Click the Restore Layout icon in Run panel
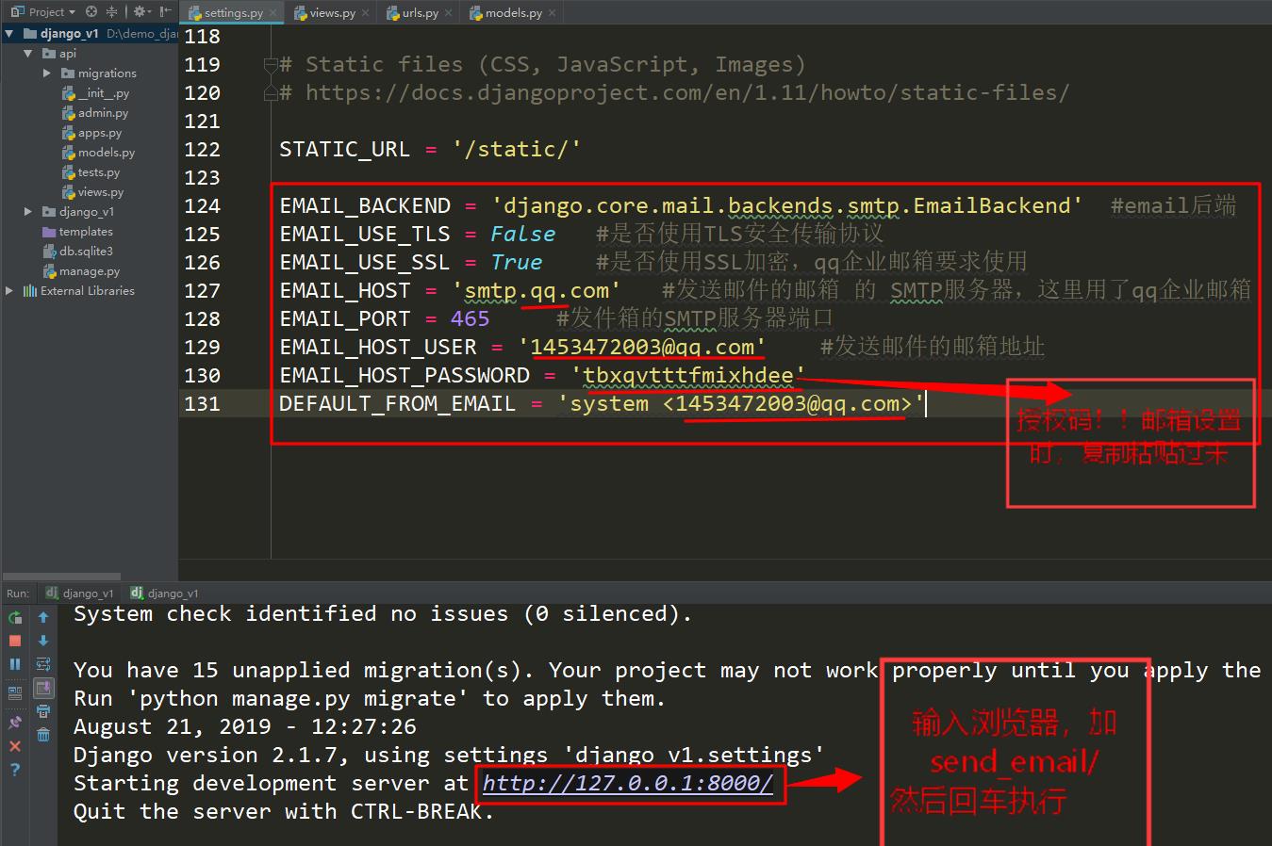The image size is (1272, 846). [14, 691]
